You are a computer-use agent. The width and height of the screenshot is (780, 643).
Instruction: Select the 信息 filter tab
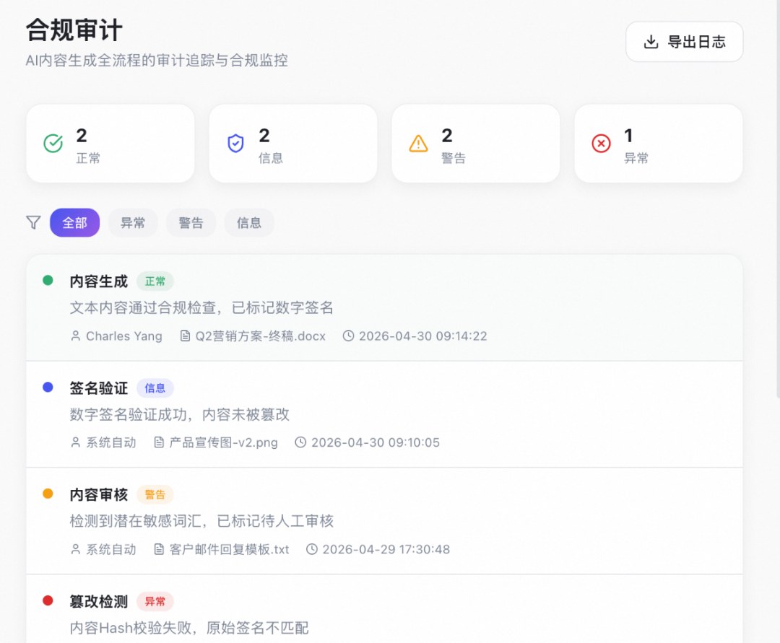(x=249, y=222)
